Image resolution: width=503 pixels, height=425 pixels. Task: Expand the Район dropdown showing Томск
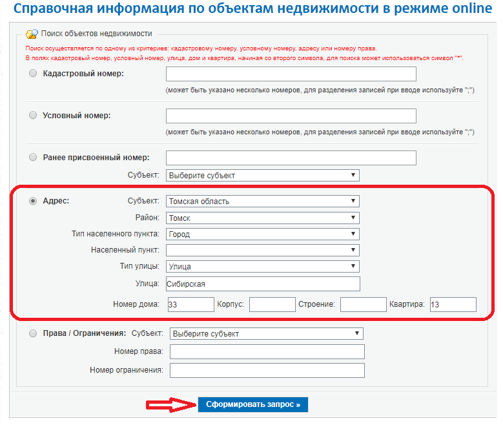coord(262,218)
